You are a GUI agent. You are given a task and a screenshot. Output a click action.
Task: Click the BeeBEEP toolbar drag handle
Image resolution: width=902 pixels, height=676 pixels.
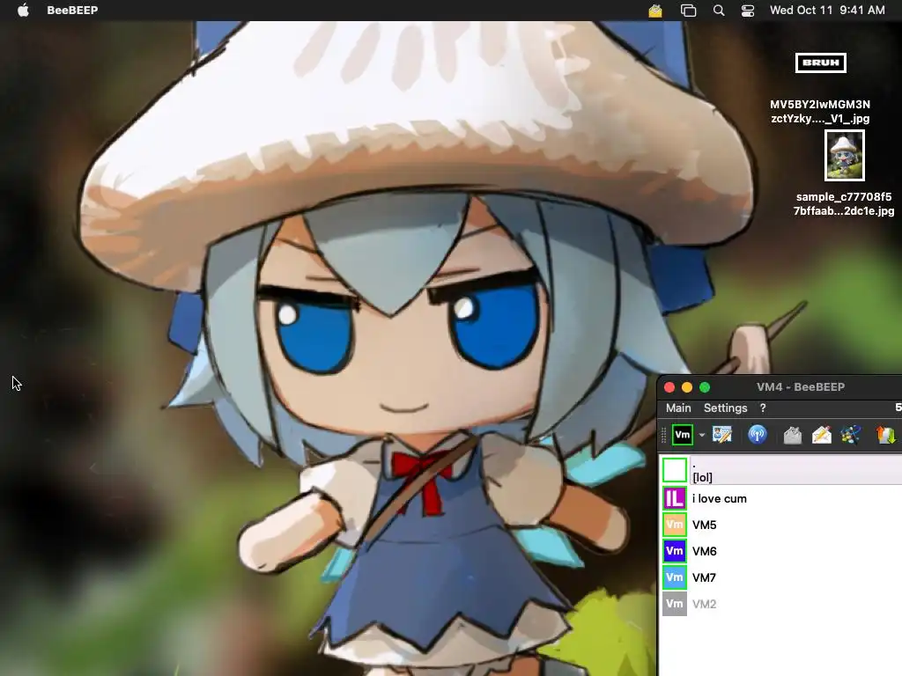click(663, 435)
